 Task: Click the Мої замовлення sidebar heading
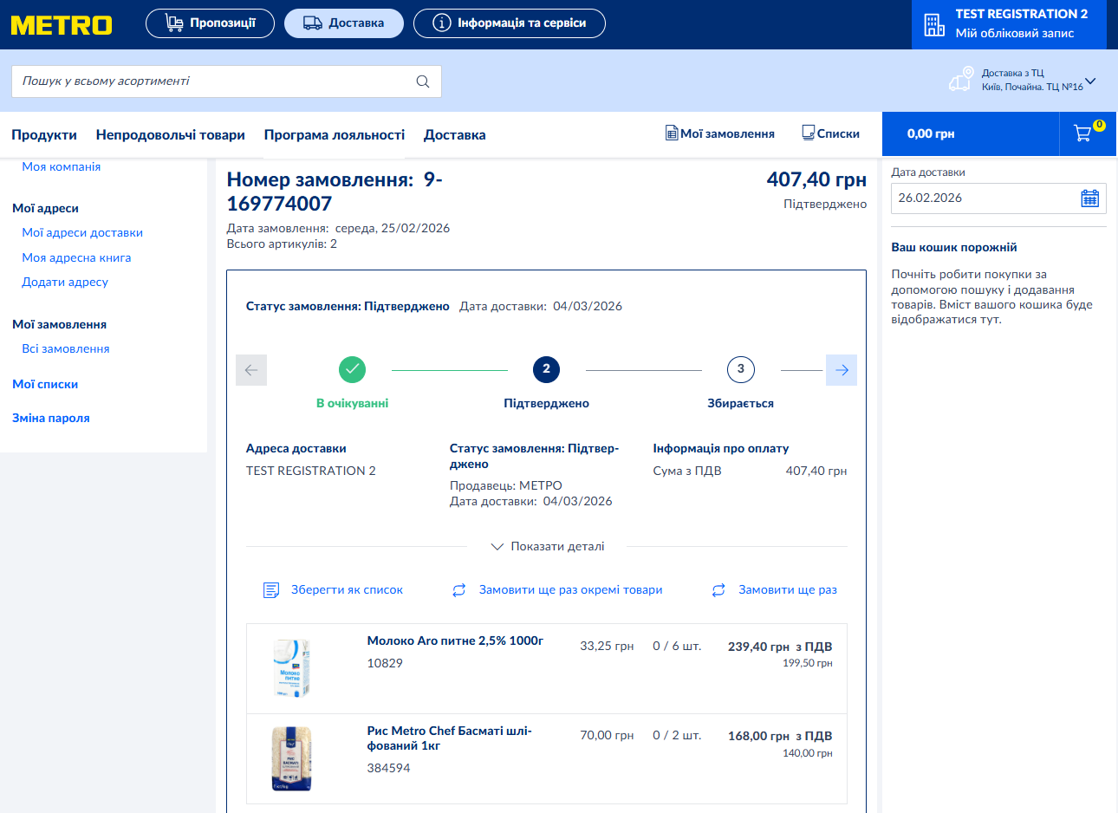point(59,324)
